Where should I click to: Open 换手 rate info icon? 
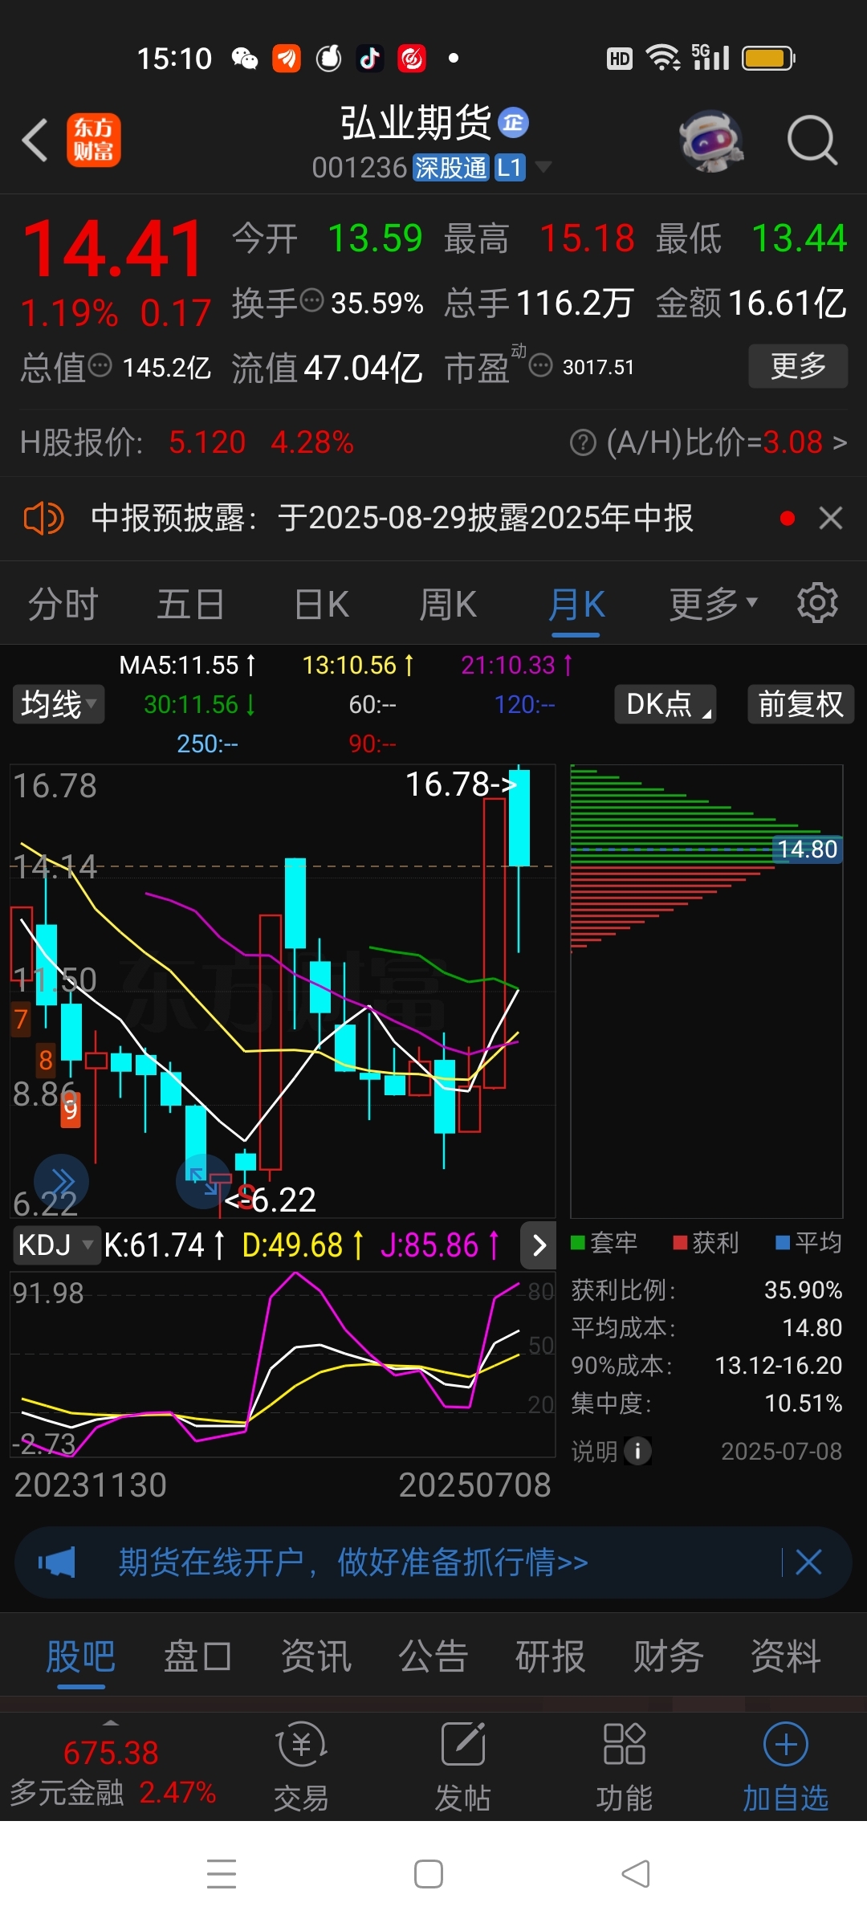[312, 301]
